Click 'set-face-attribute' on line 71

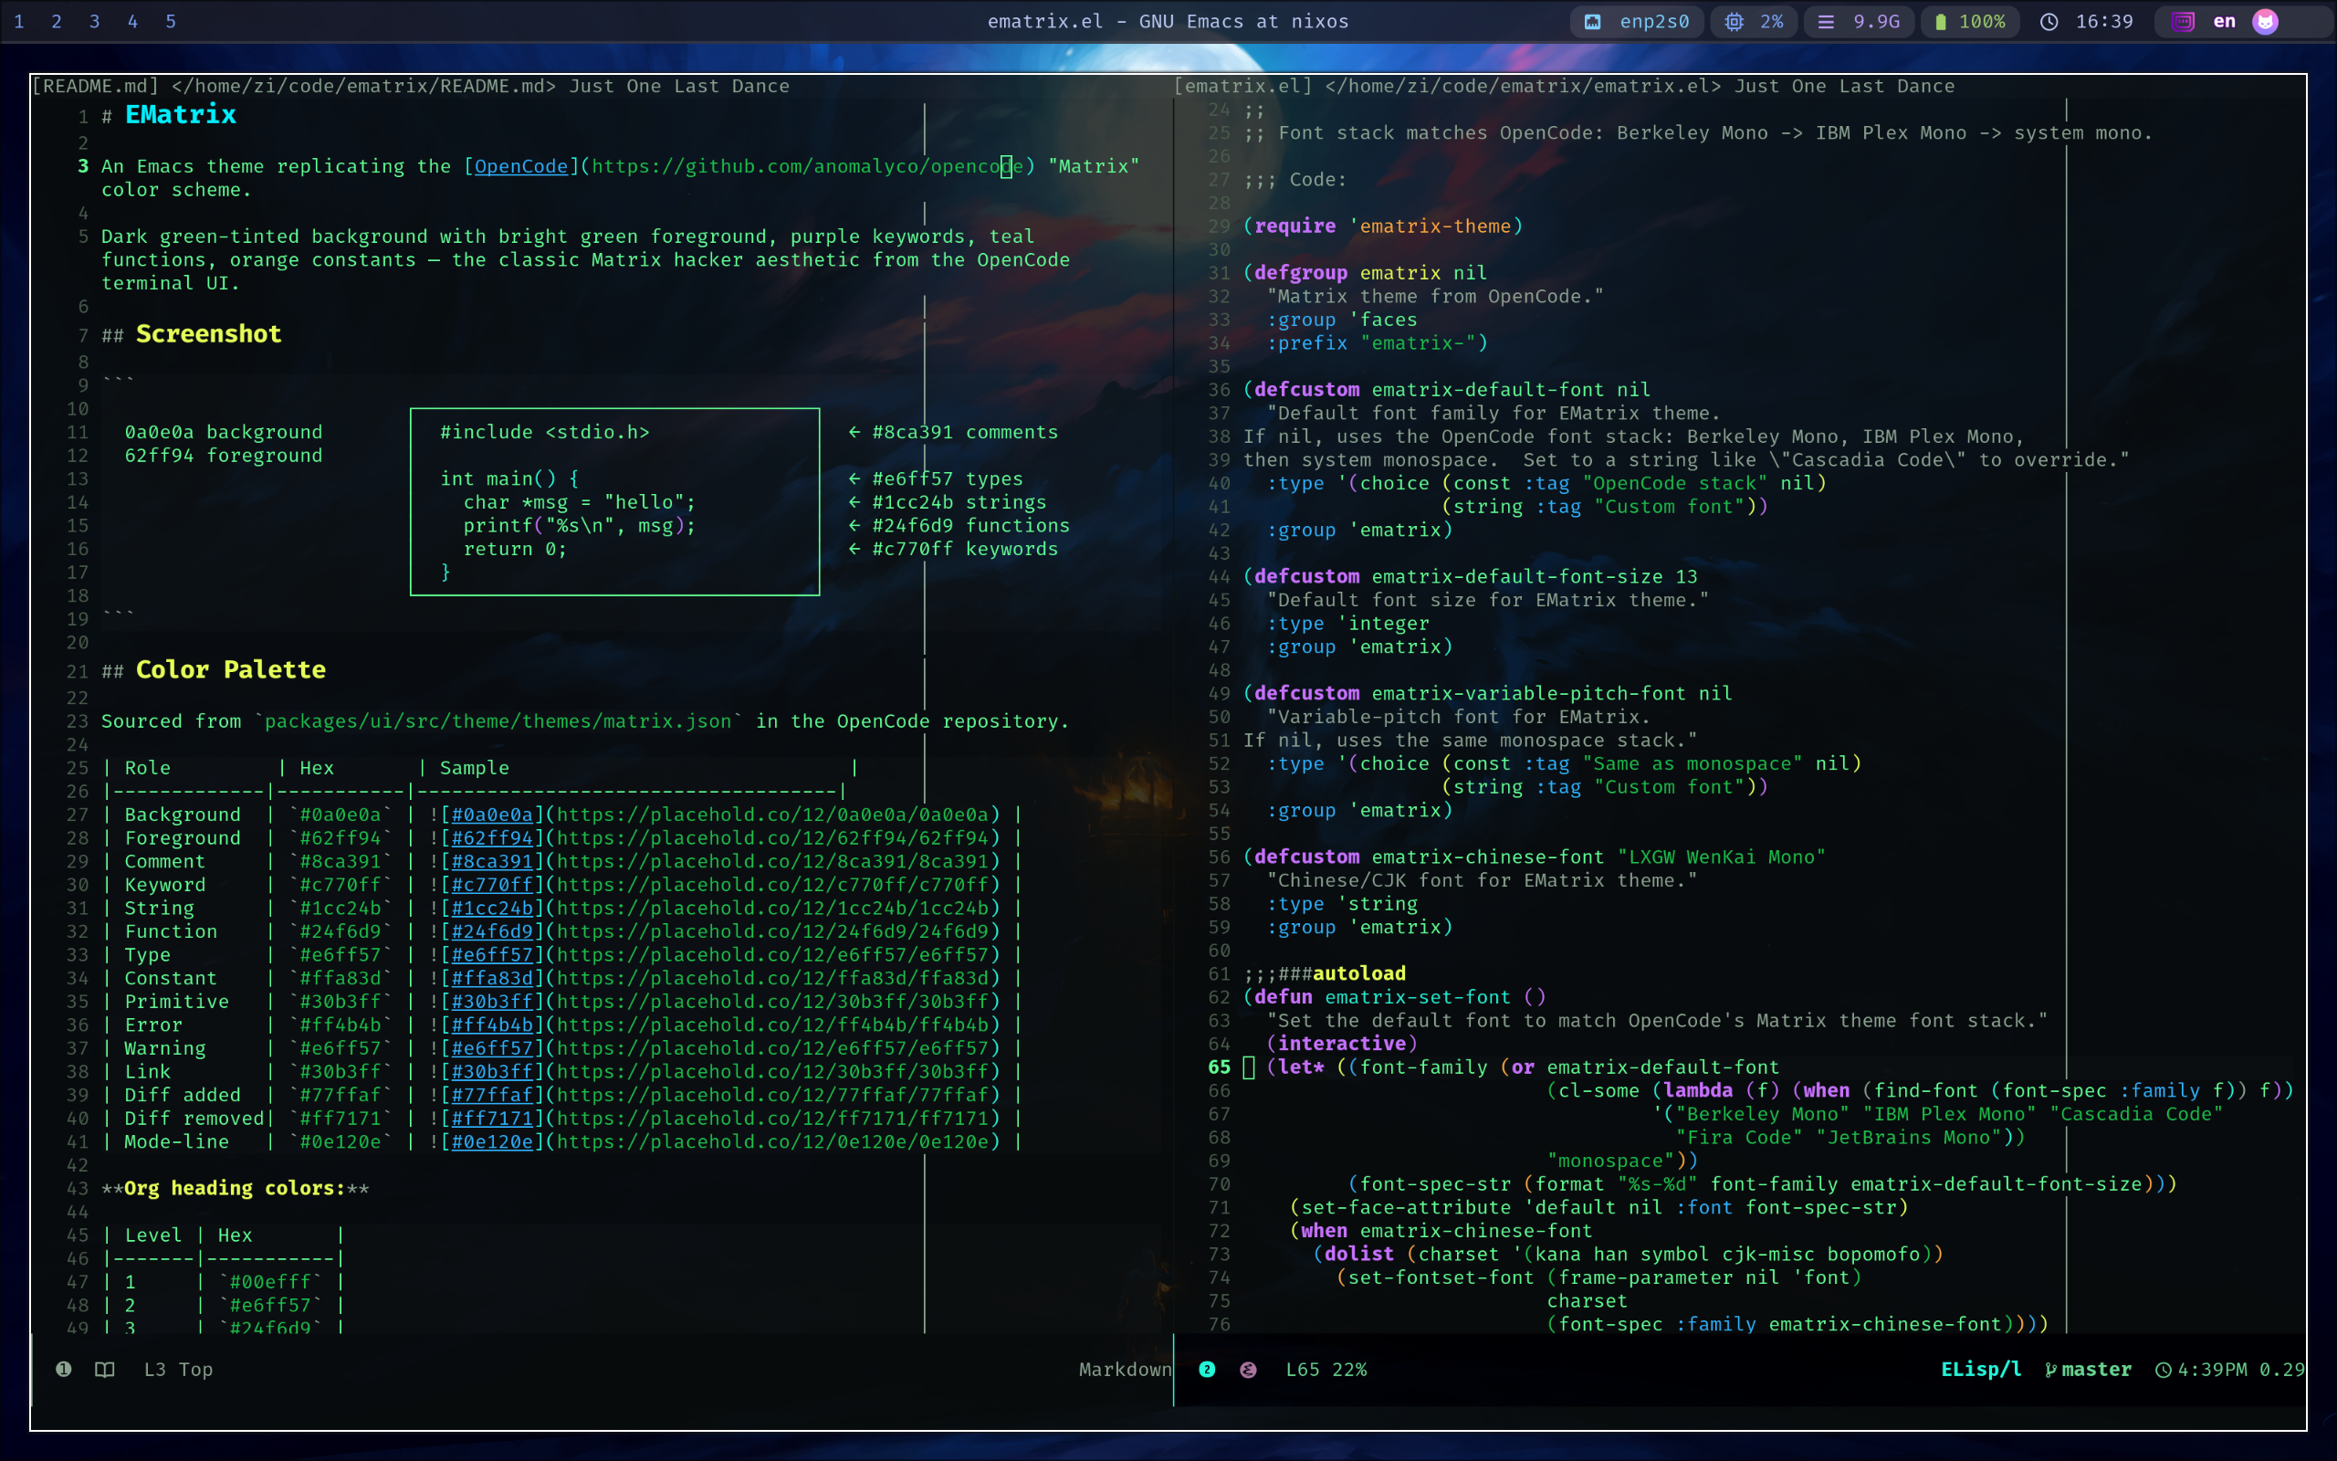coord(1406,1208)
